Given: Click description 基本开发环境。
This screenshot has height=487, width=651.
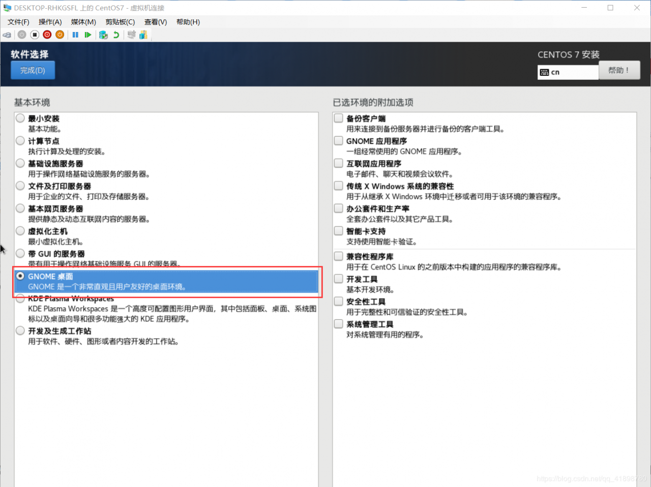Looking at the screenshot, I should tap(371, 289).
